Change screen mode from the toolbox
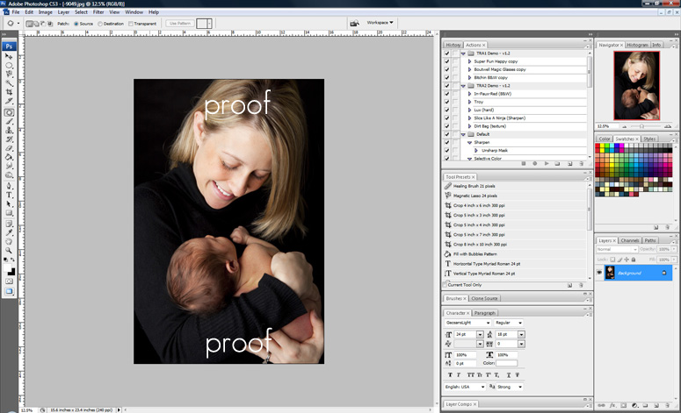Viewport: 681px width, 413px height. pos(9,291)
